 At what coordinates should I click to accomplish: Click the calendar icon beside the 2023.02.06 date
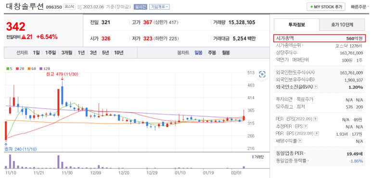pyautogui.click(x=80, y=7)
